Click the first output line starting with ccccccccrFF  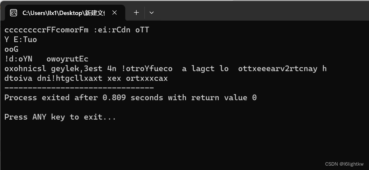(77, 30)
